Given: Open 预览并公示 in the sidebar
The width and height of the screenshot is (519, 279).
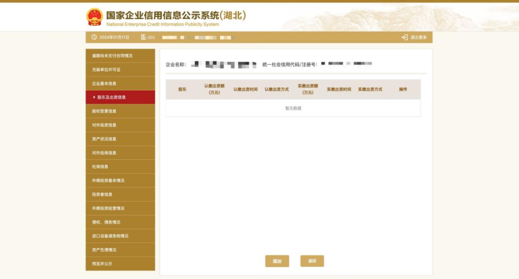Looking at the screenshot, I should click(120, 264).
